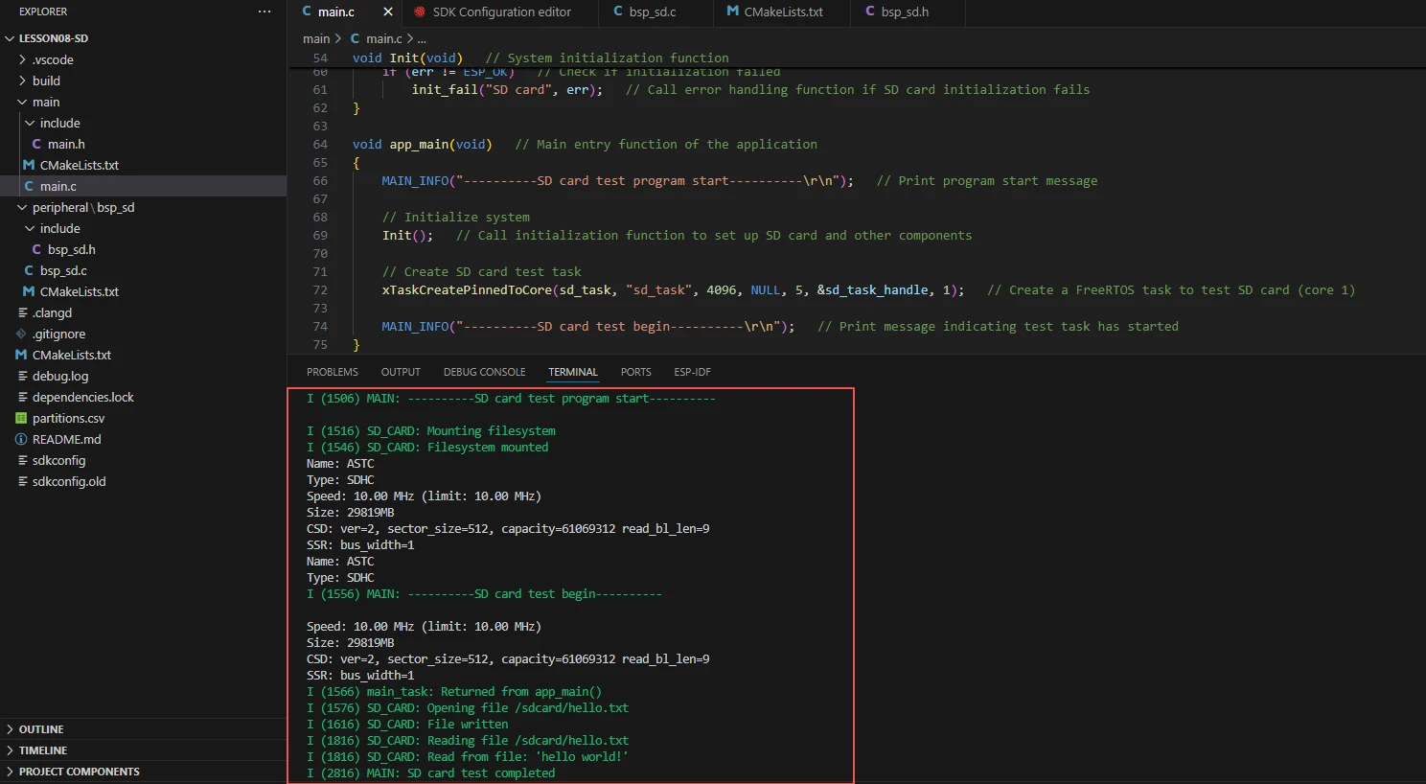1426x784 pixels.
Task: Click the SDK Configuration editor tab icon
Action: pyautogui.click(x=420, y=12)
